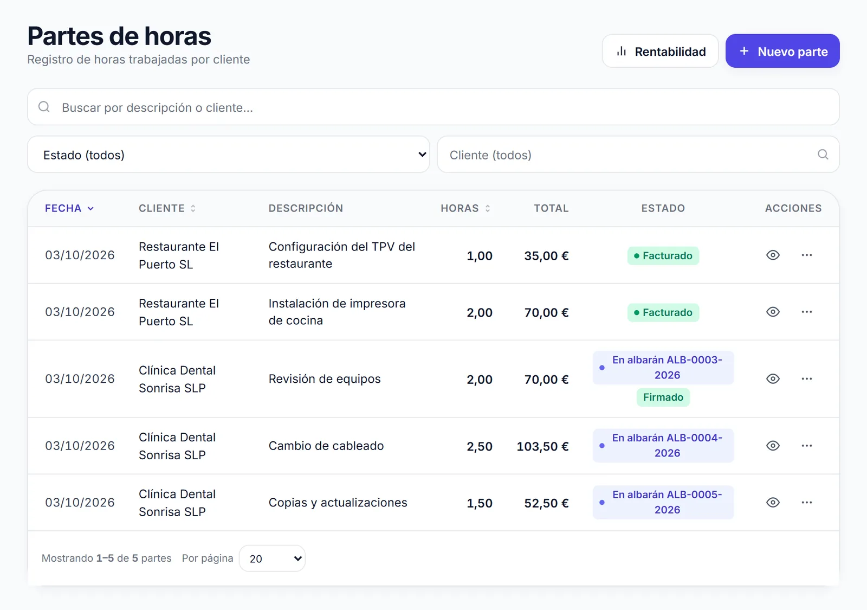Click the Partes de horas page title
Image resolution: width=867 pixels, height=610 pixels.
pos(119,36)
